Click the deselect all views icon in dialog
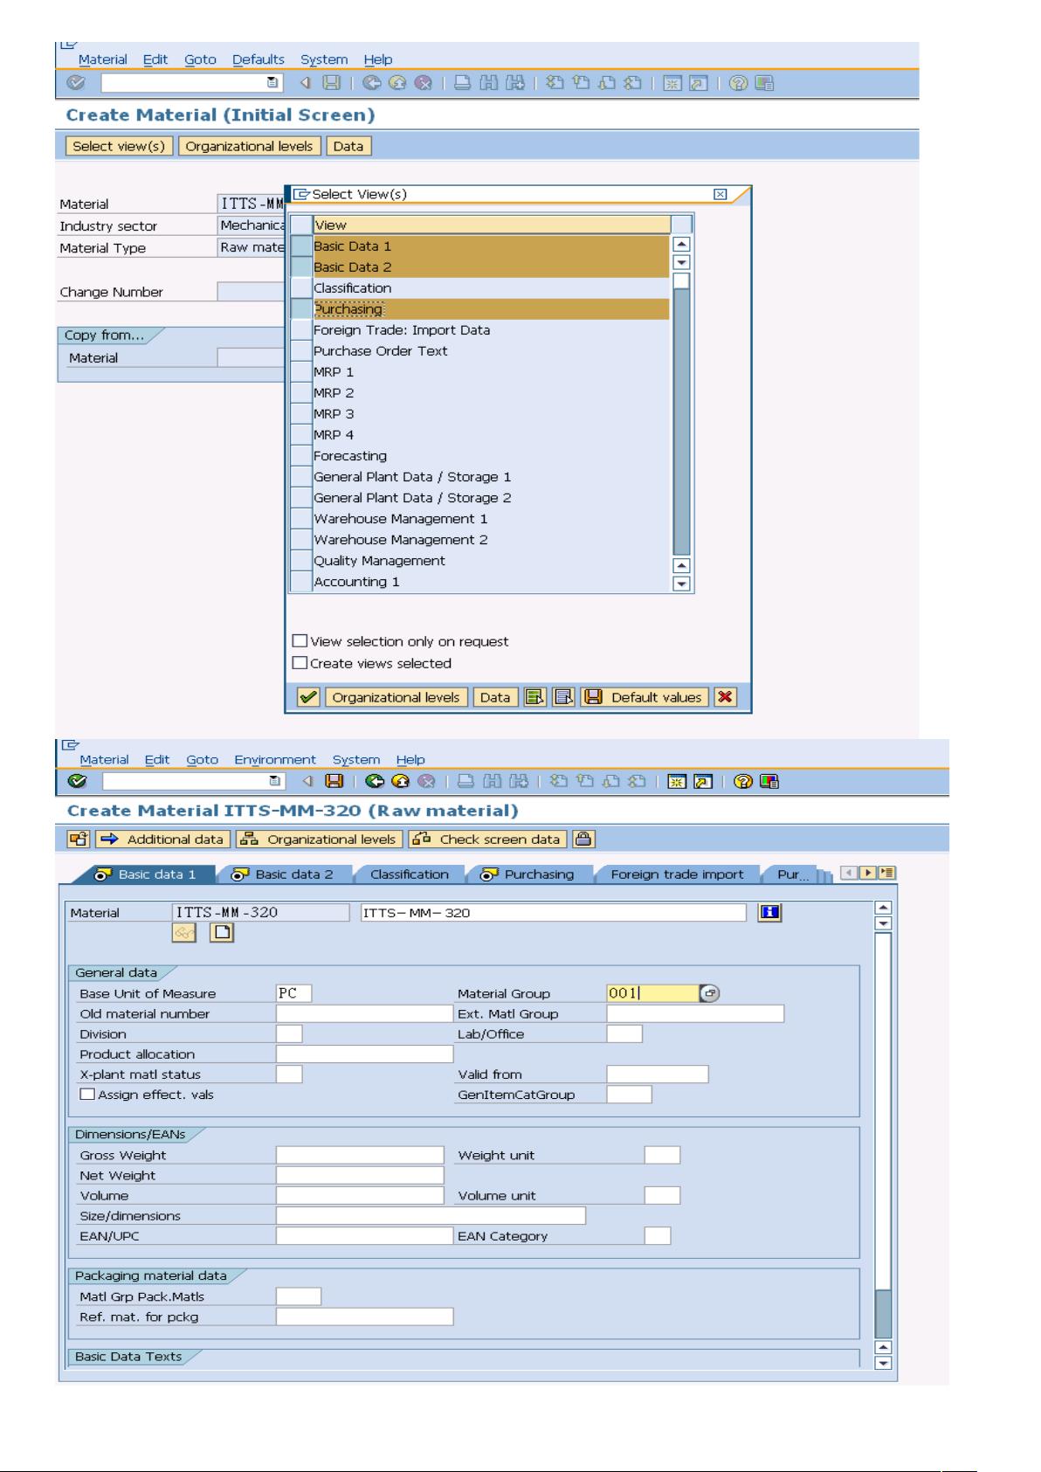This screenshot has width=1041, height=1472. click(x=564, y=697)
